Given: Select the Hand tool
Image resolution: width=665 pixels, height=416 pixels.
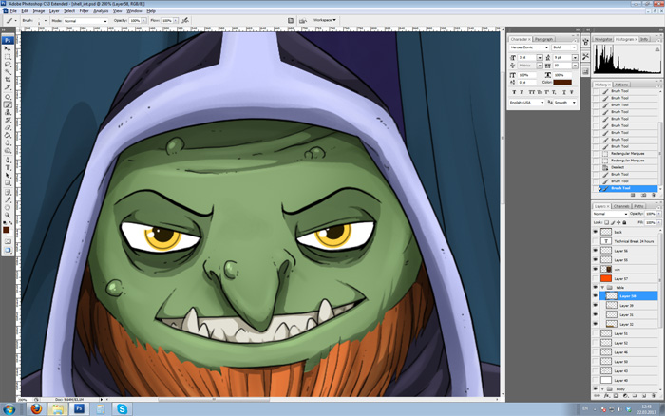Looking at the screenshot, I should [x=8, y=208].
